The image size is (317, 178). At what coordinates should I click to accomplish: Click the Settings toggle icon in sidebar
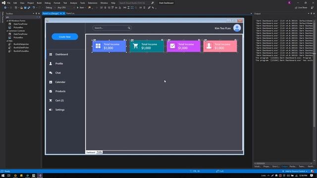point(51,110)
